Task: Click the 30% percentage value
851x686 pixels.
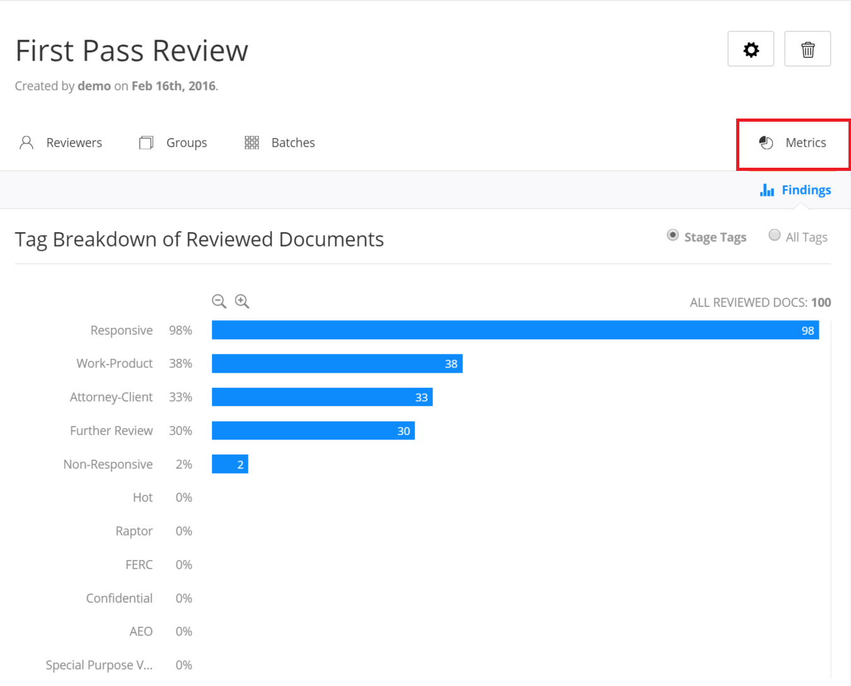Action: [x=180, y=431]
